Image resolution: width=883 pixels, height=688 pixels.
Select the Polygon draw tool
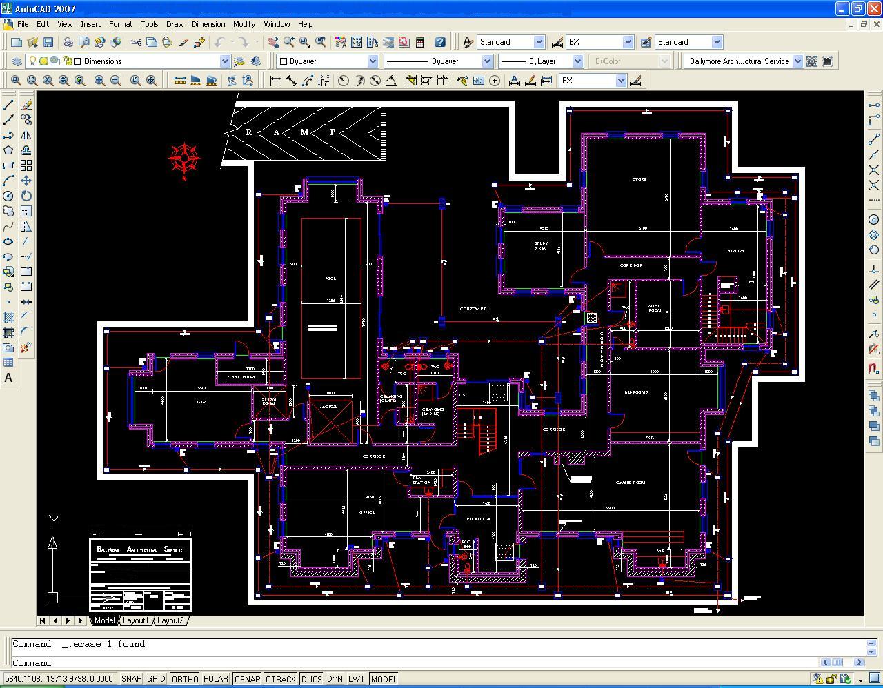[x=8, y=150]
